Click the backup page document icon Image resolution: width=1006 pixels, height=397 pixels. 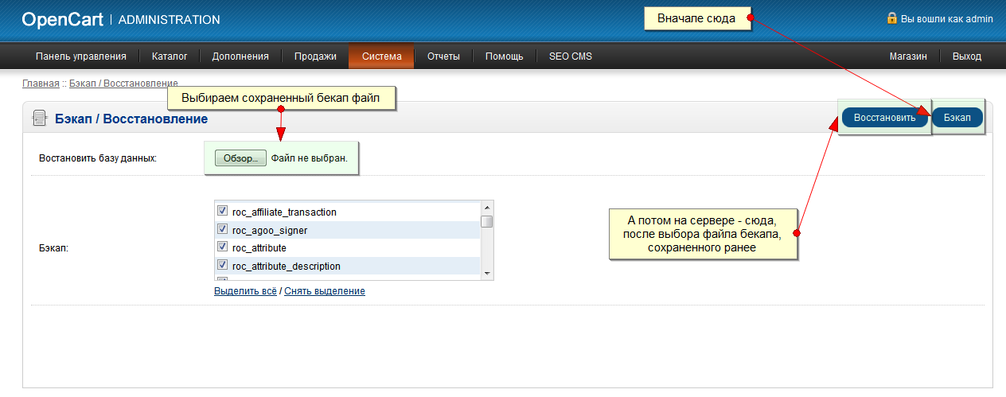coord(38,119)
